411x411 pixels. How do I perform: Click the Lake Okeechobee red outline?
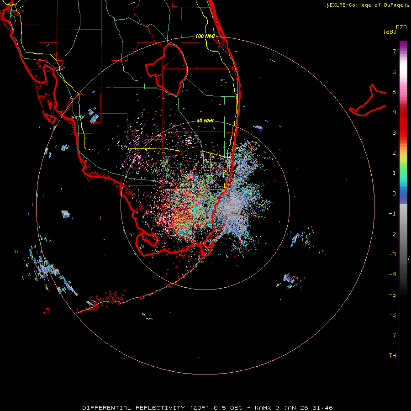[x=167, y=69]
